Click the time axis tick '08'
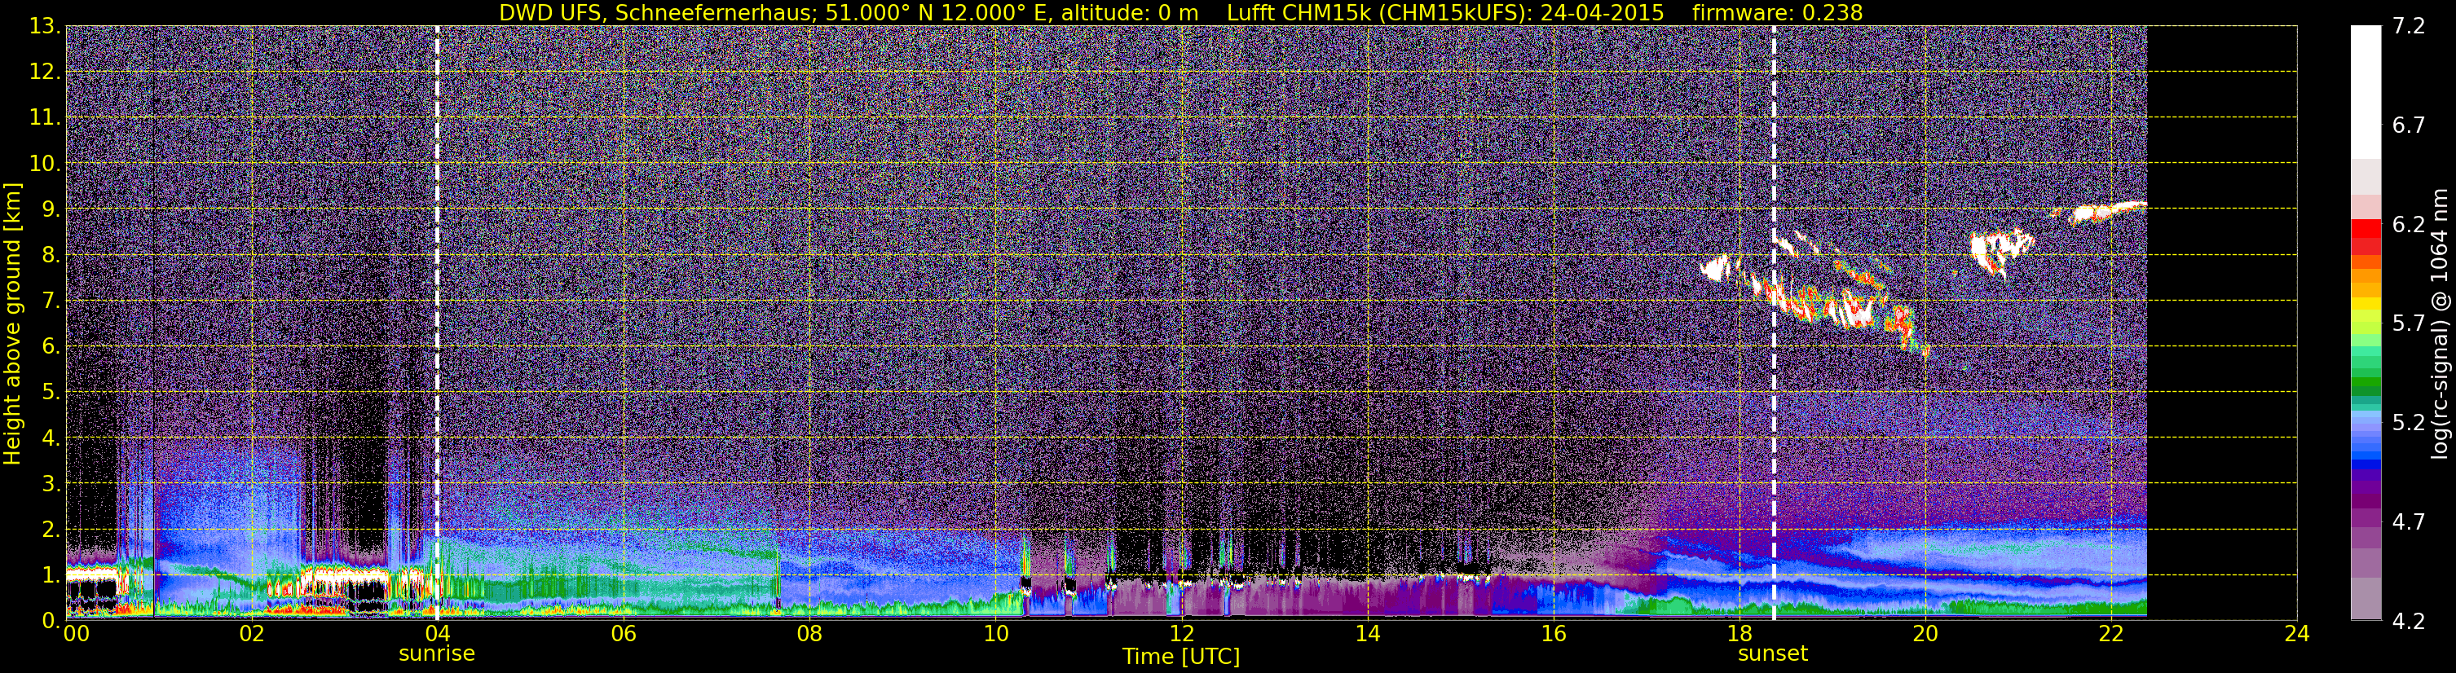 pos(809,635)
